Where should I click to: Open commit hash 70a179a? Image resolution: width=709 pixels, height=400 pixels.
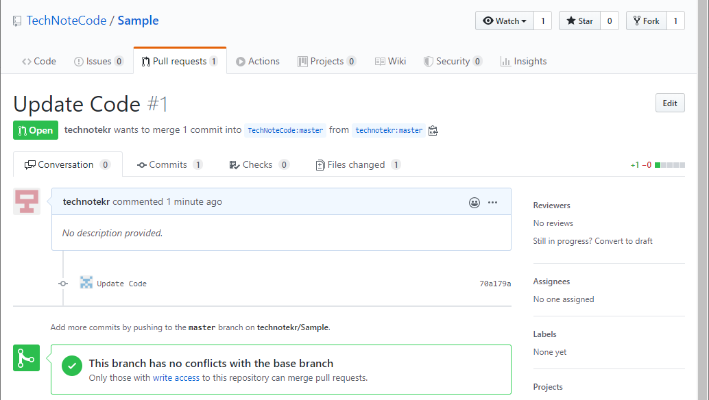coord(495,284)
